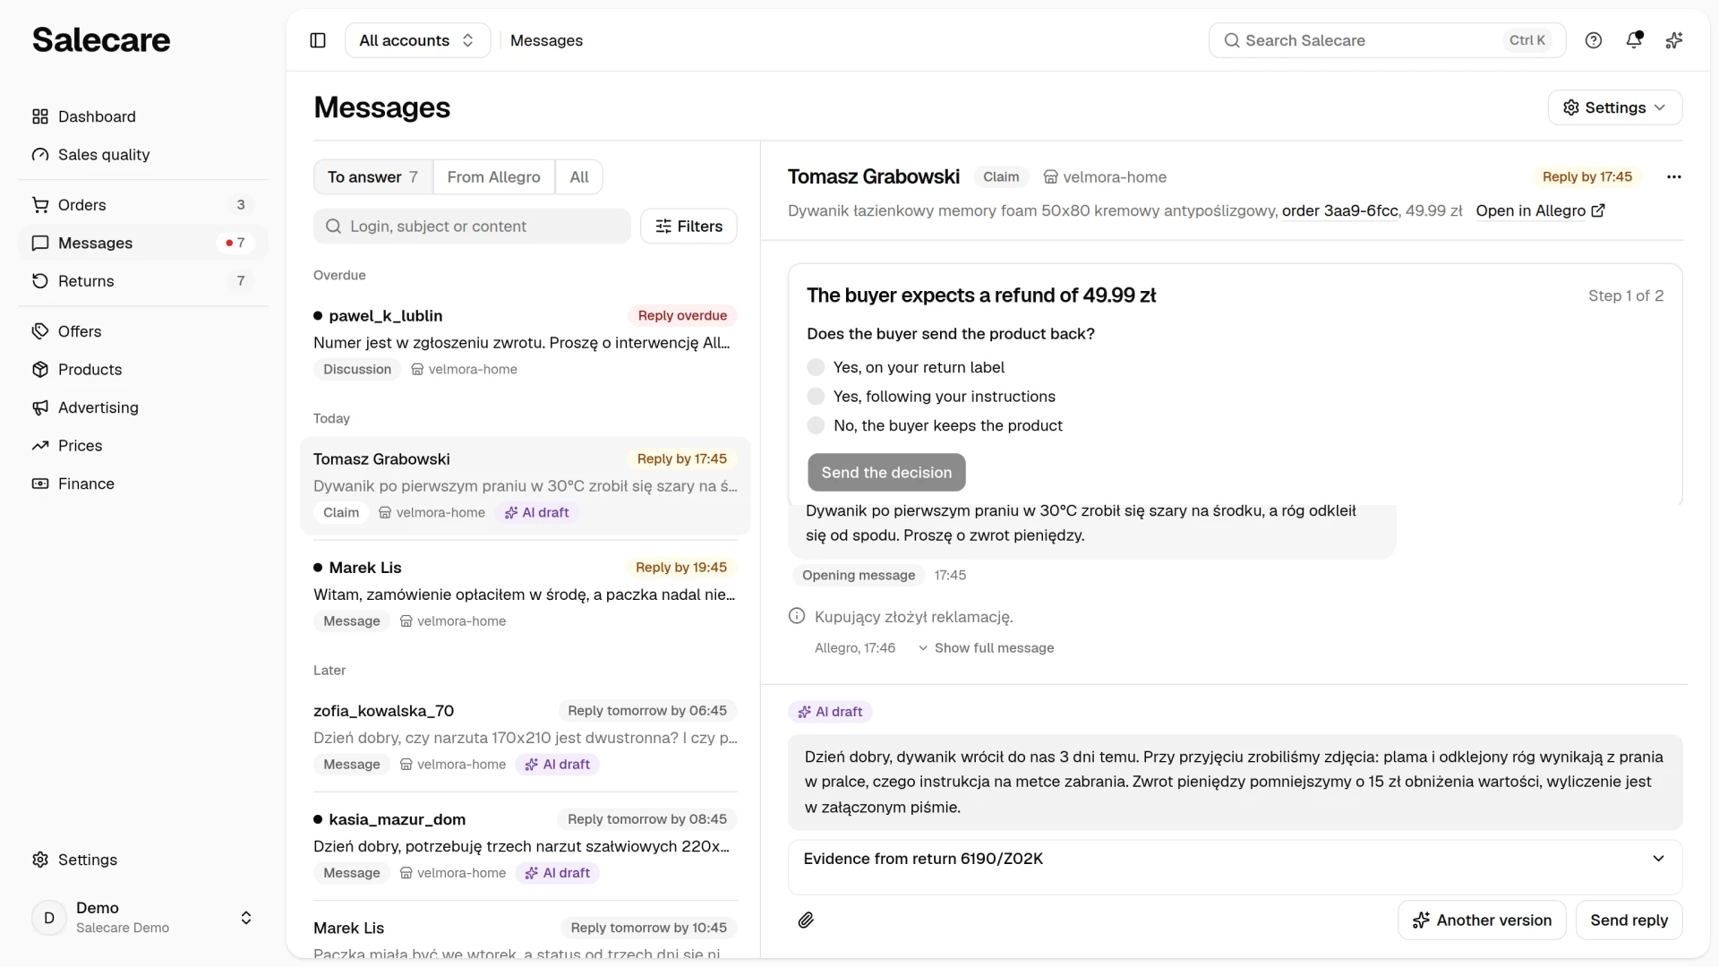1719x967 pixels.
Task: Open Products in the sidebar
Action: point(143,370)
